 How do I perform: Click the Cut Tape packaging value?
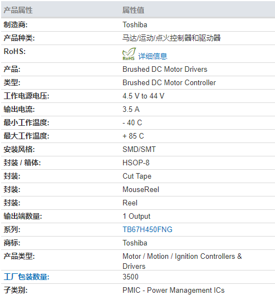pyautogui.click(x=137, y=176)
